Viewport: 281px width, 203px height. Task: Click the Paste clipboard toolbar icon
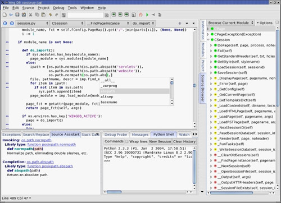(43, 15)
